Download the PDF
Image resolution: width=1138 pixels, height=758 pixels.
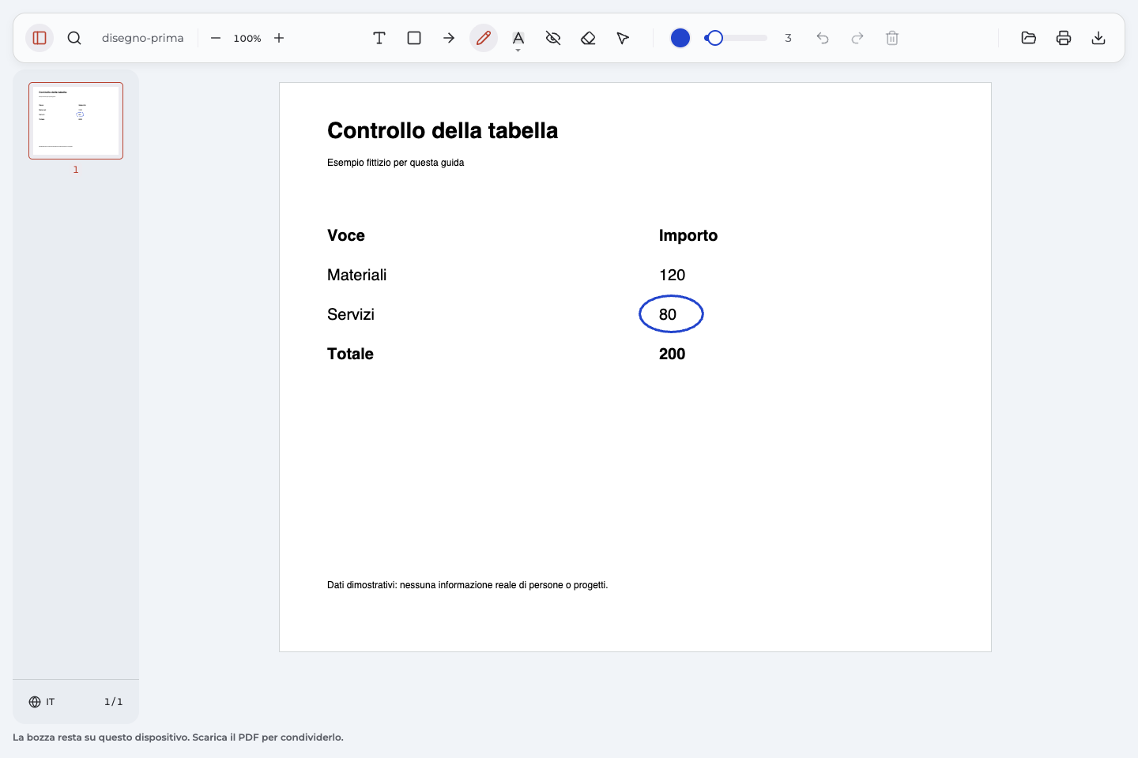click(1098, 38)
